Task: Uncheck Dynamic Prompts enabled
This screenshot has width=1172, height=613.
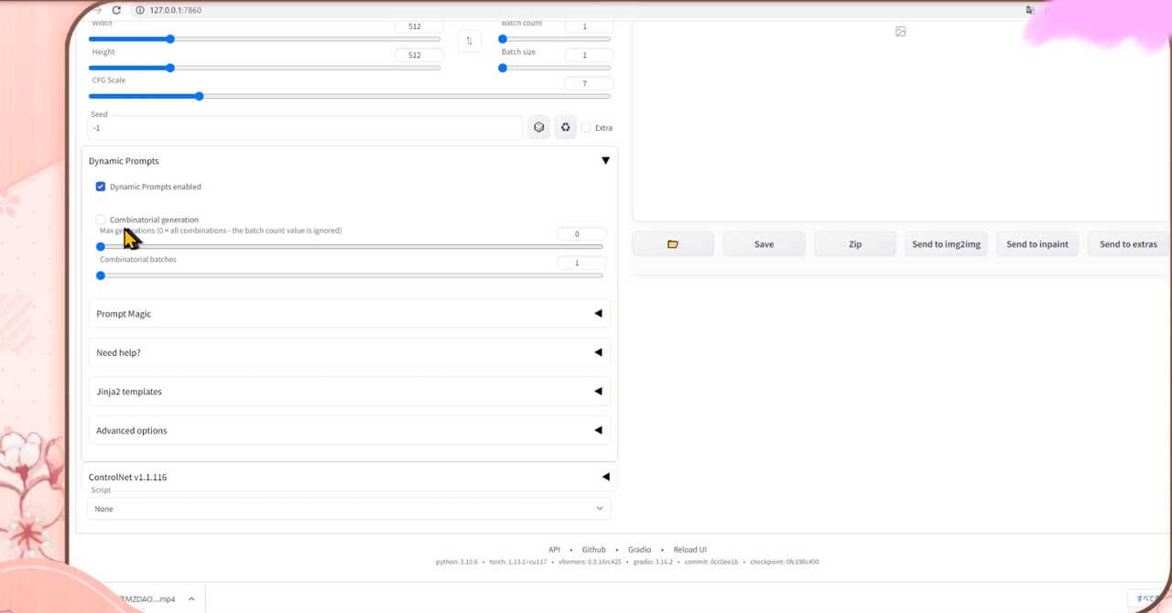Action: (101, 187)
